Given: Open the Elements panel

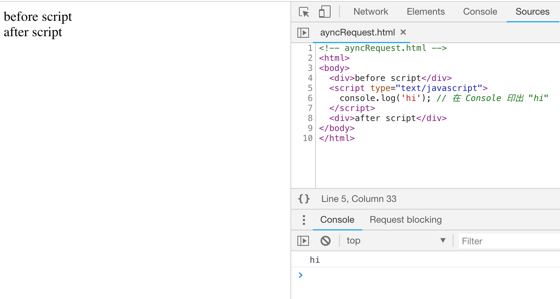Looking at the screenshot, I should click(426, 12).
